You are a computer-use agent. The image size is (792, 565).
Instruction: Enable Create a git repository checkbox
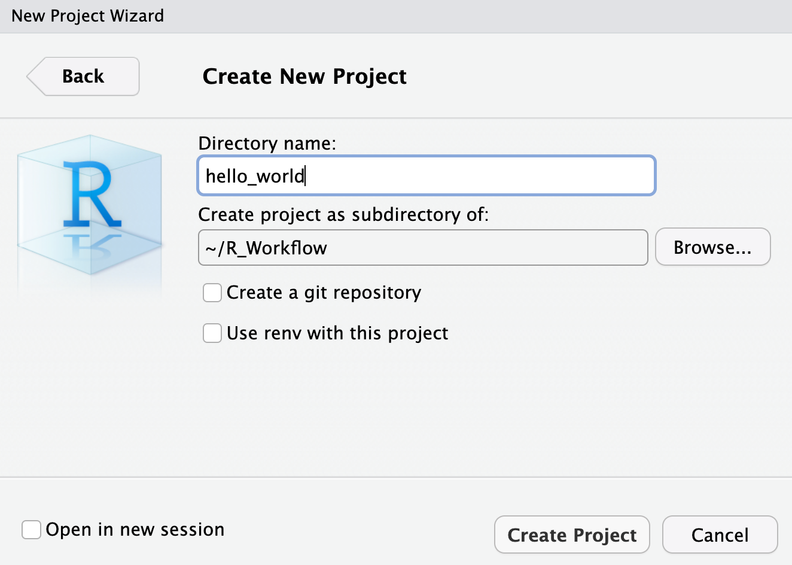coord(212,293)
